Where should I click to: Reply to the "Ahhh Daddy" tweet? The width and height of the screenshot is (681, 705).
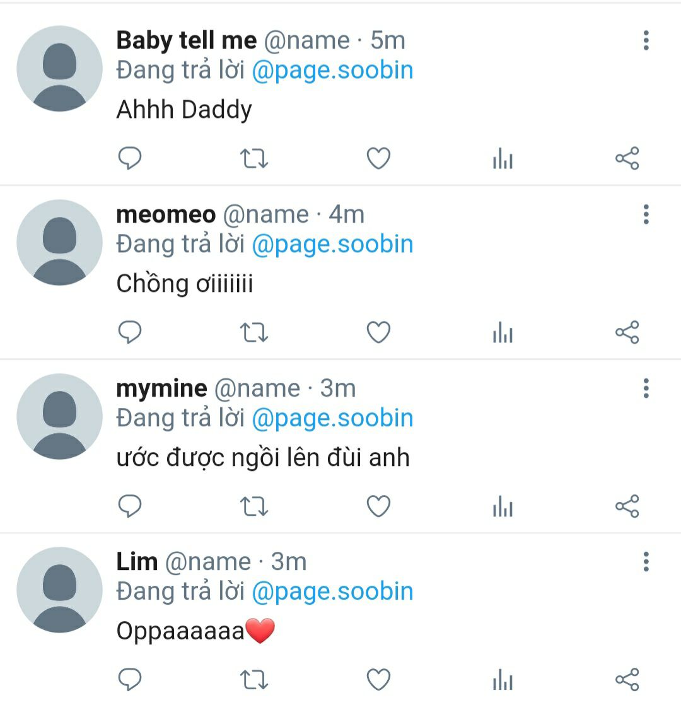click(x=130, y=158)
